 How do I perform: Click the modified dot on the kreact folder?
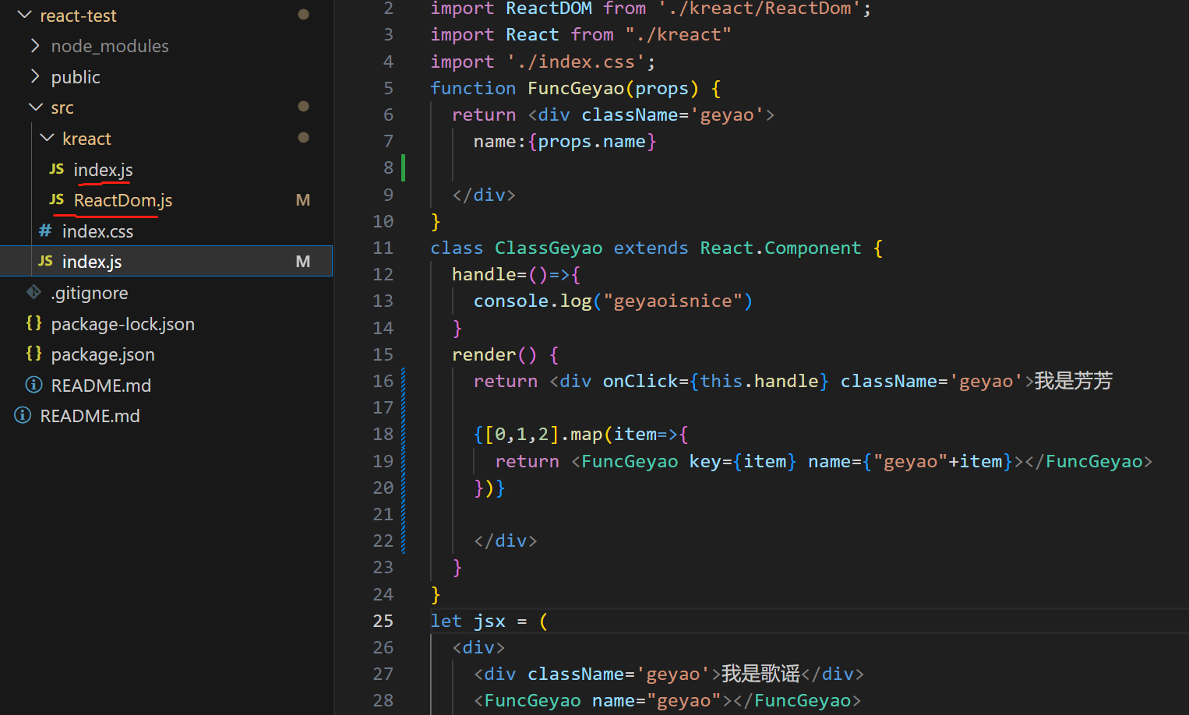click(x=304, y=137)
